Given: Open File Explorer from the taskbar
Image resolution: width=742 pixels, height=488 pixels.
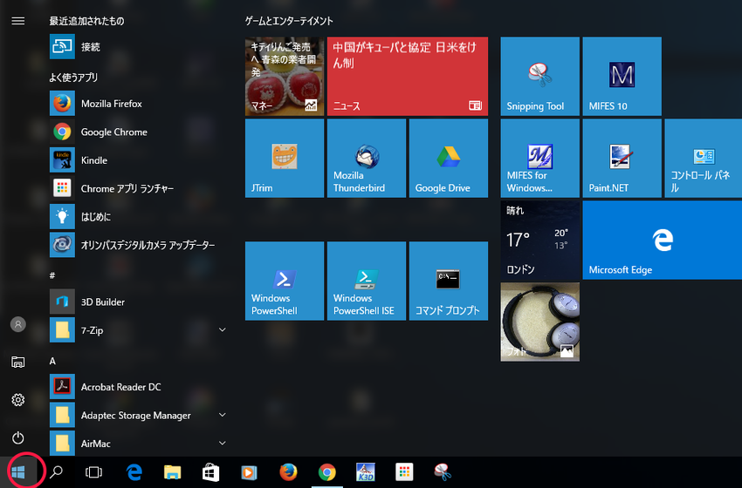Looking at the screenshot, I should pyautogui.click(x=173, y=471).
